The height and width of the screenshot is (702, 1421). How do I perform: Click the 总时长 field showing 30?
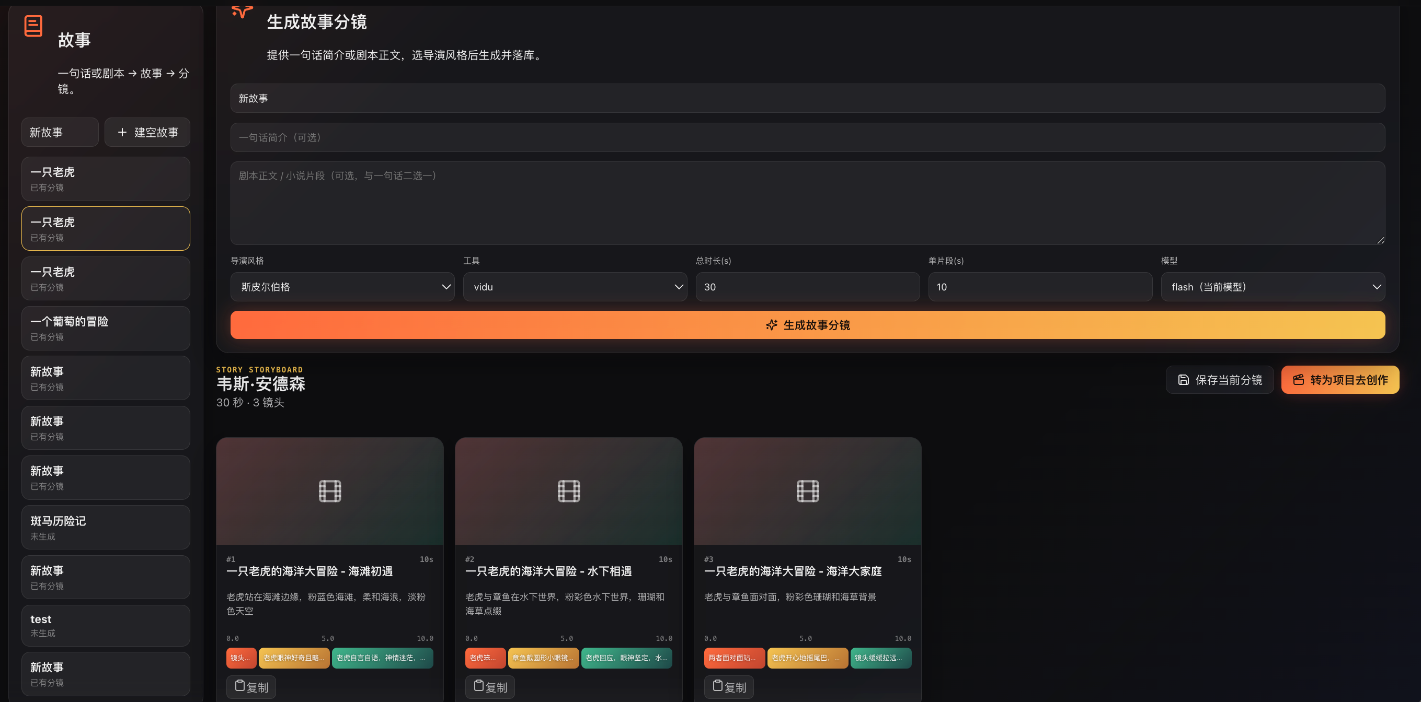(x=808, y=287)
